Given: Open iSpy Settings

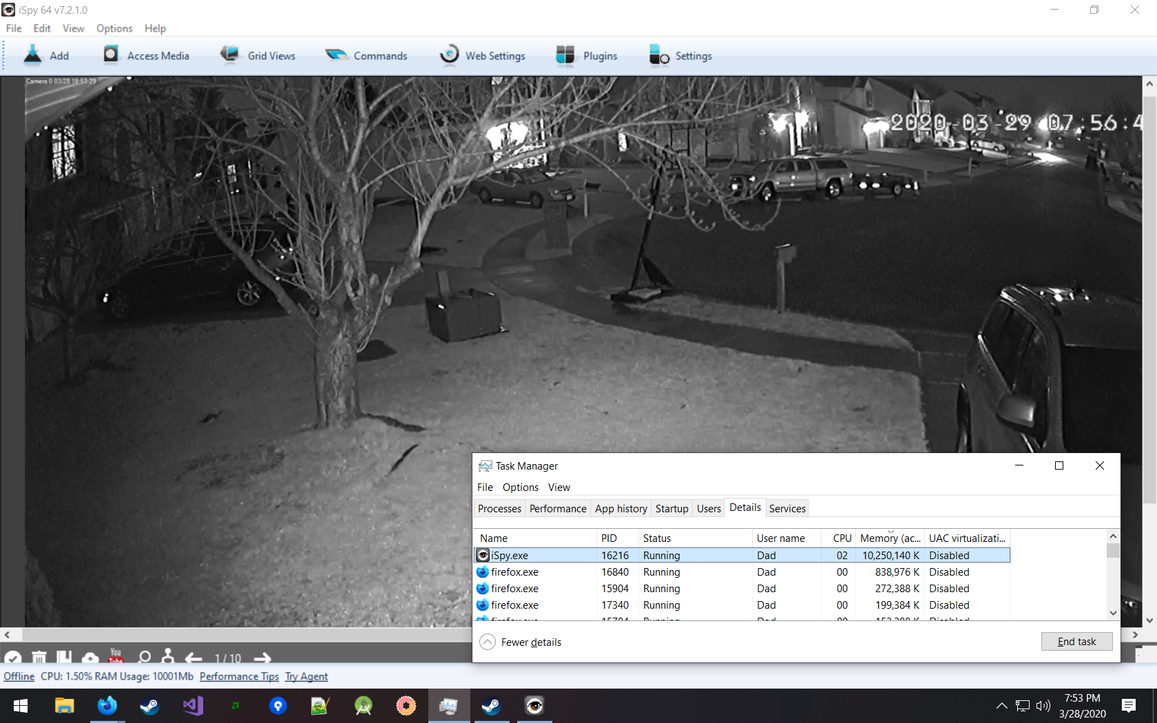Looking at the screenshot, I should [680, 55].
